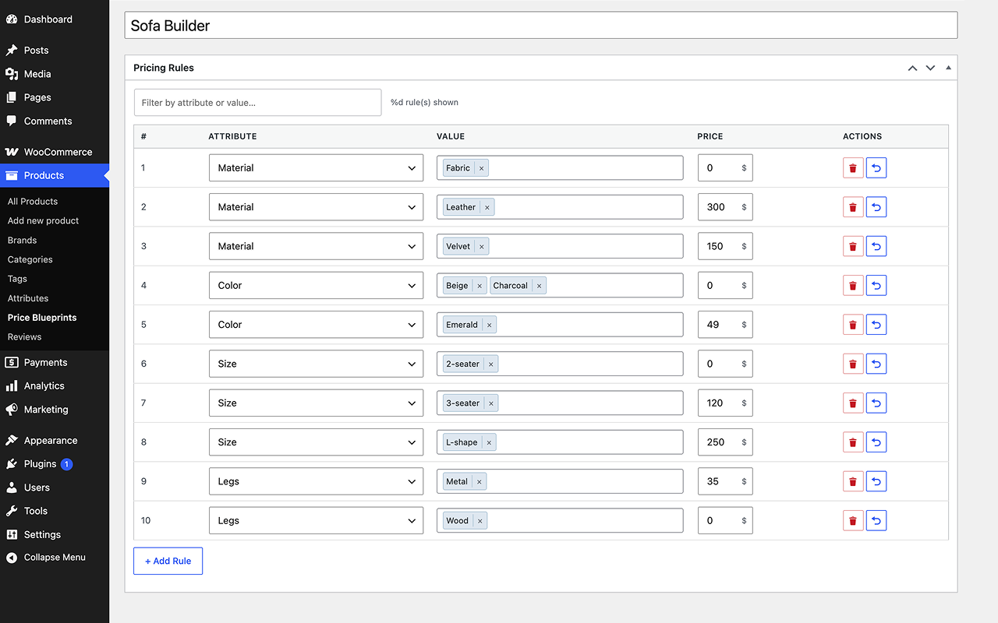This screenshot has height=623, width=998.
Task: Edit the price field showing 300
Action: click(x=725, y=207)
